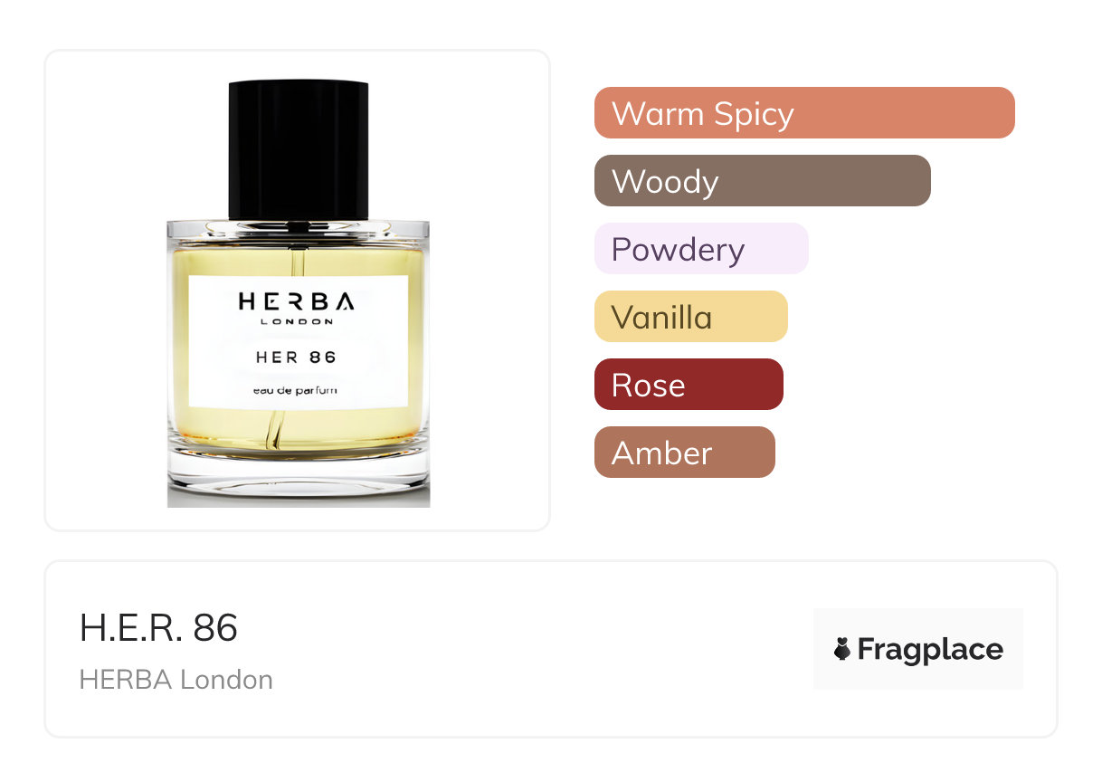Click the LONDON text on bottle label
The width and height of the screenshot is (1102, 782).
[x=297, y=321]
